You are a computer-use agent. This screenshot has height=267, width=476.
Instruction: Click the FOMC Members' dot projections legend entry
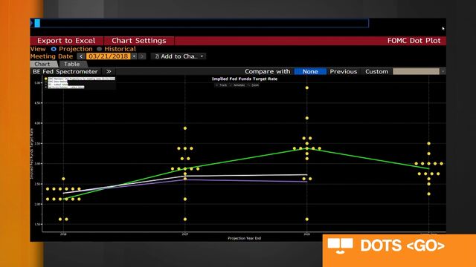tap(80, 79)
